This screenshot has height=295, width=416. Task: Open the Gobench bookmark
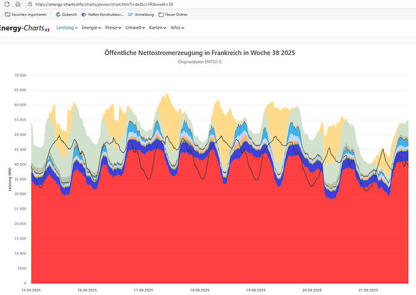click(66, 15)
